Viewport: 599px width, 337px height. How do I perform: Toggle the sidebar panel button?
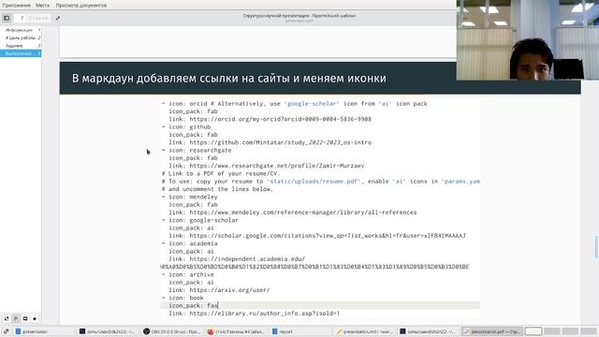pos(7,18)
